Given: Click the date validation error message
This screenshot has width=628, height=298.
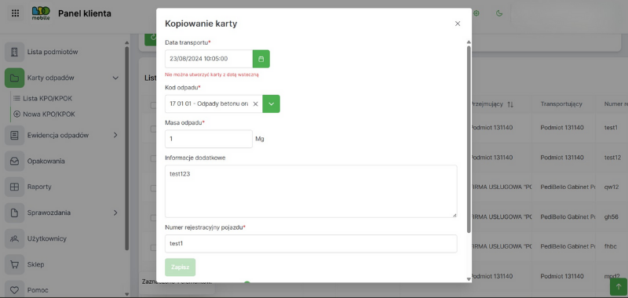Looking at the screenshot, I should point(211,74).
